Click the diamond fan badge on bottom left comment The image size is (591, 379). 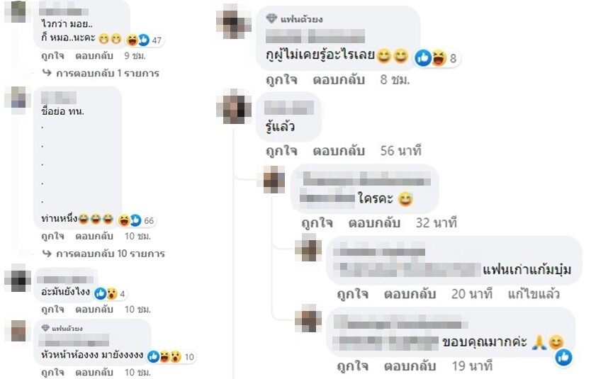tap(45, 328)
